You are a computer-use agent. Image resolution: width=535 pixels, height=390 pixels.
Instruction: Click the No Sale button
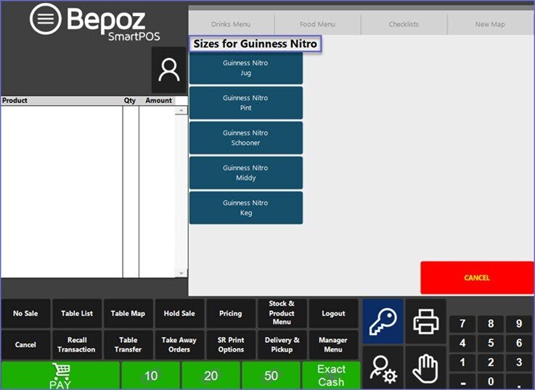click(25, 313)
